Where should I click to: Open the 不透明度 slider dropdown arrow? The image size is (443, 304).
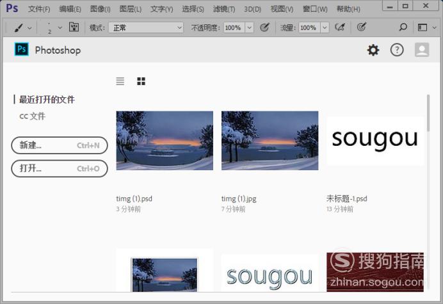pos(249,28)
